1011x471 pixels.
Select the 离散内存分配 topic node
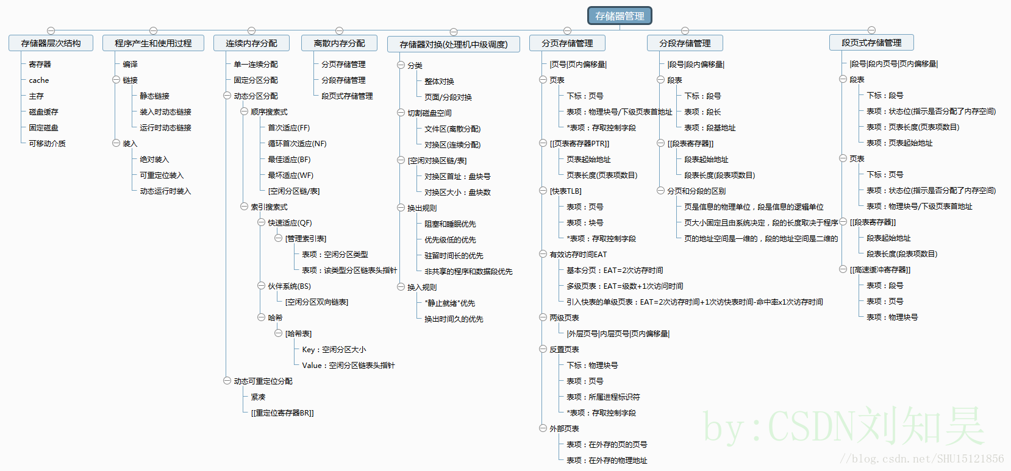339,43
